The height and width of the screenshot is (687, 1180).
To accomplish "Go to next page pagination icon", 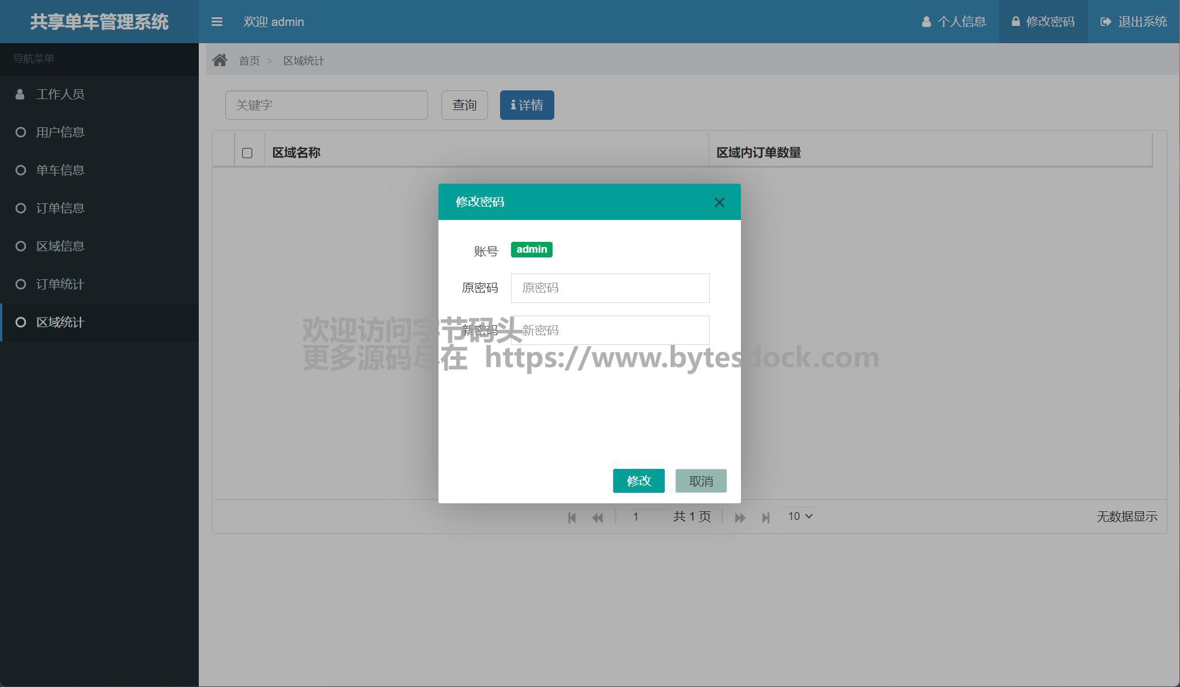I will coord(740,518).
